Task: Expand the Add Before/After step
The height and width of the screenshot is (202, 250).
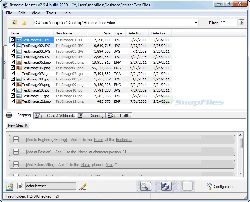Action: click(16, 164)
